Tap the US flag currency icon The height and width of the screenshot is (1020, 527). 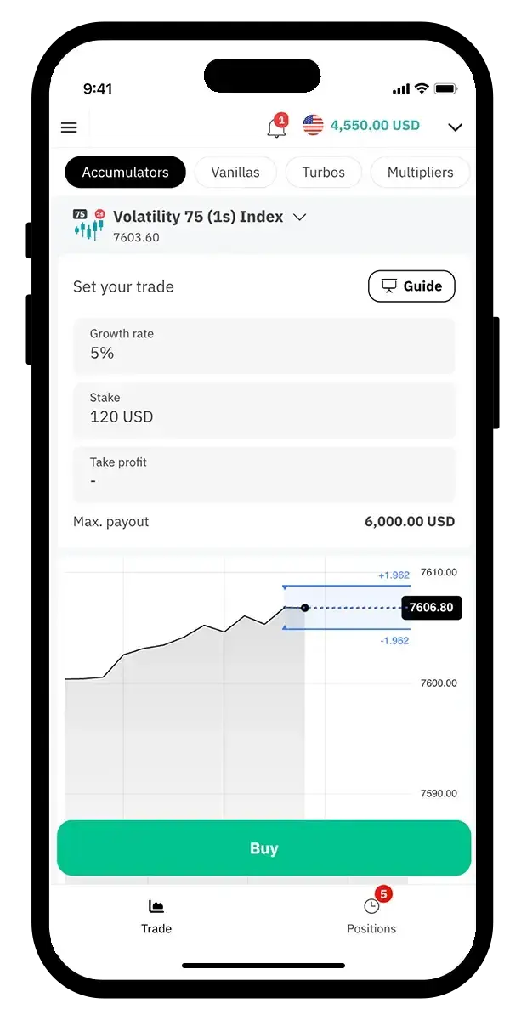point(313,126)
